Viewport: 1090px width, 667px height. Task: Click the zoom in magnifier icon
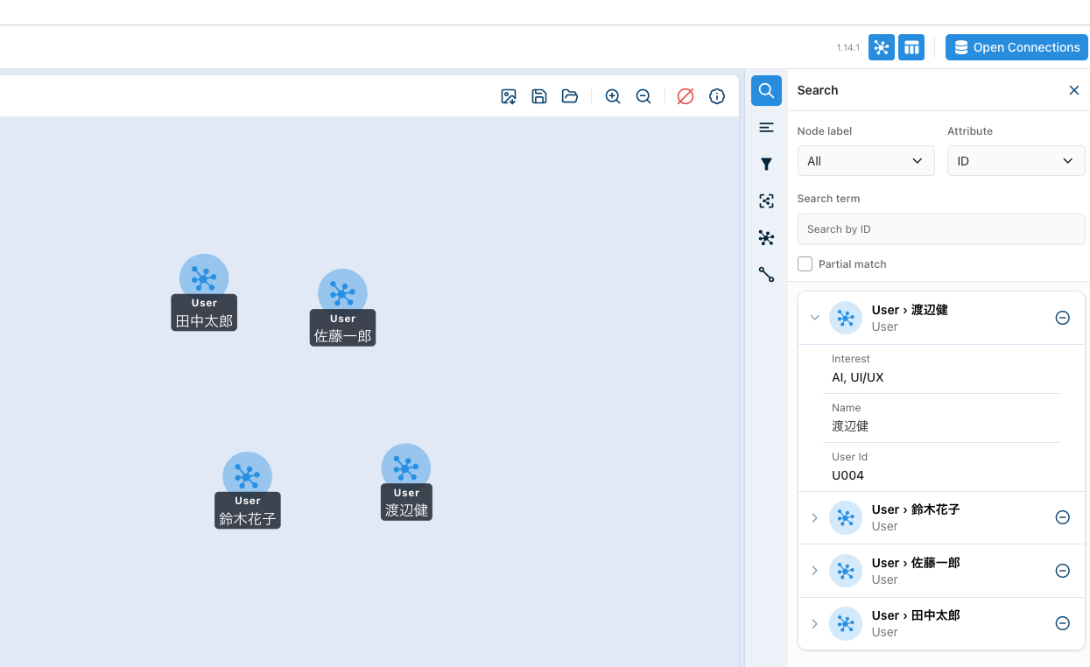(613, 96)
